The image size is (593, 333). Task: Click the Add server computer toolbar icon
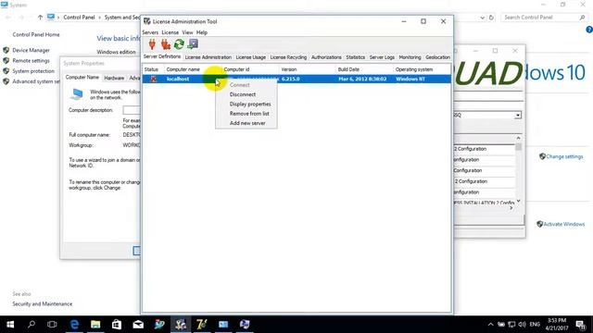(193, 44)
